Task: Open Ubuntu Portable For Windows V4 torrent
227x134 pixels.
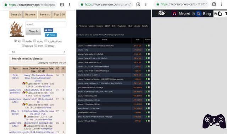Action: (x=100, y=79)
